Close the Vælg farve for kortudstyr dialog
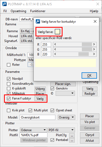Screen dimensions: 102x147 95,21
